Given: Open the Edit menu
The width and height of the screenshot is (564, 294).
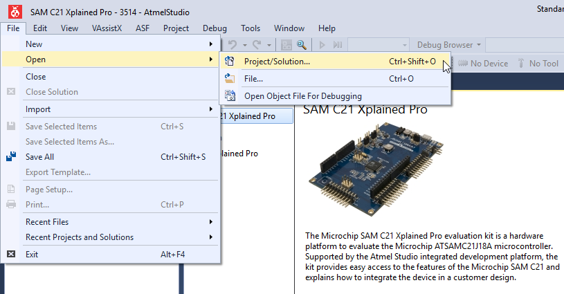Looking at the screenshot, I should pos(40,28).
